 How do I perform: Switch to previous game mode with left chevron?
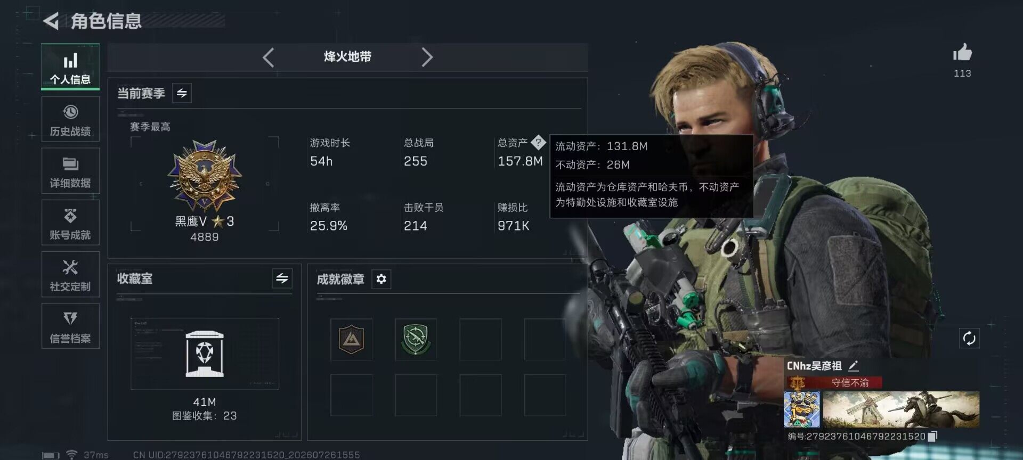pos(269,57)
